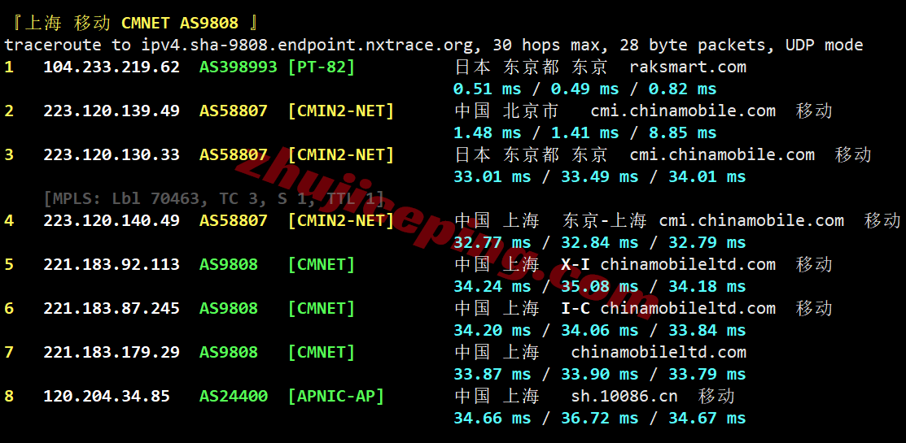Viewport: 906px width, 443px height.
Task: Select hop 3 IP 223.120.130.33
Action: (112, 154)
